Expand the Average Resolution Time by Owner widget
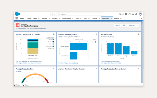 pyautogui.click(x=139, y=69)
